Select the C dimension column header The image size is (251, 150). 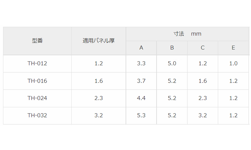(203, 48)
